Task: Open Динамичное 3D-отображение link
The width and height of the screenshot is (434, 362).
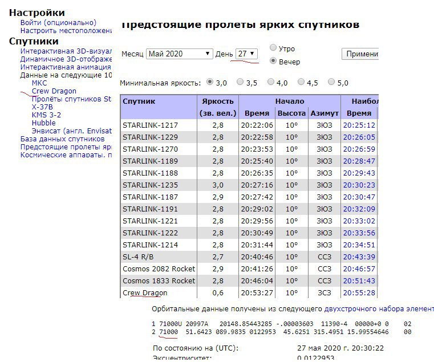Action: [66, 59]
